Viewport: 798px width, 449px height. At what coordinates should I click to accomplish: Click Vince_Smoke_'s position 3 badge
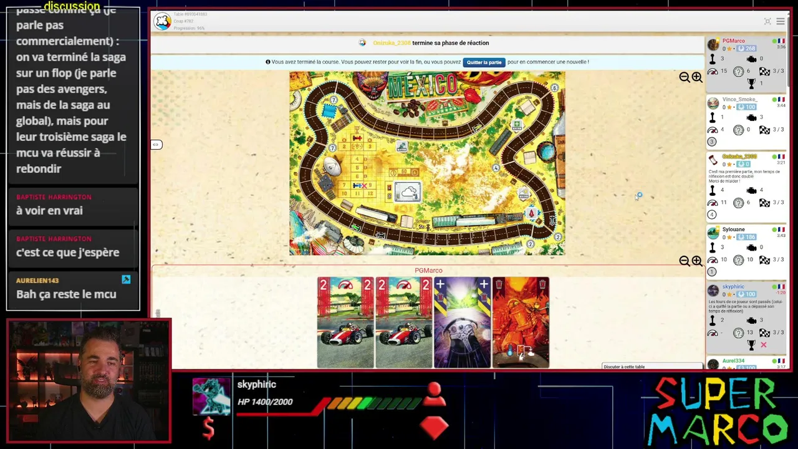[712, 142]
